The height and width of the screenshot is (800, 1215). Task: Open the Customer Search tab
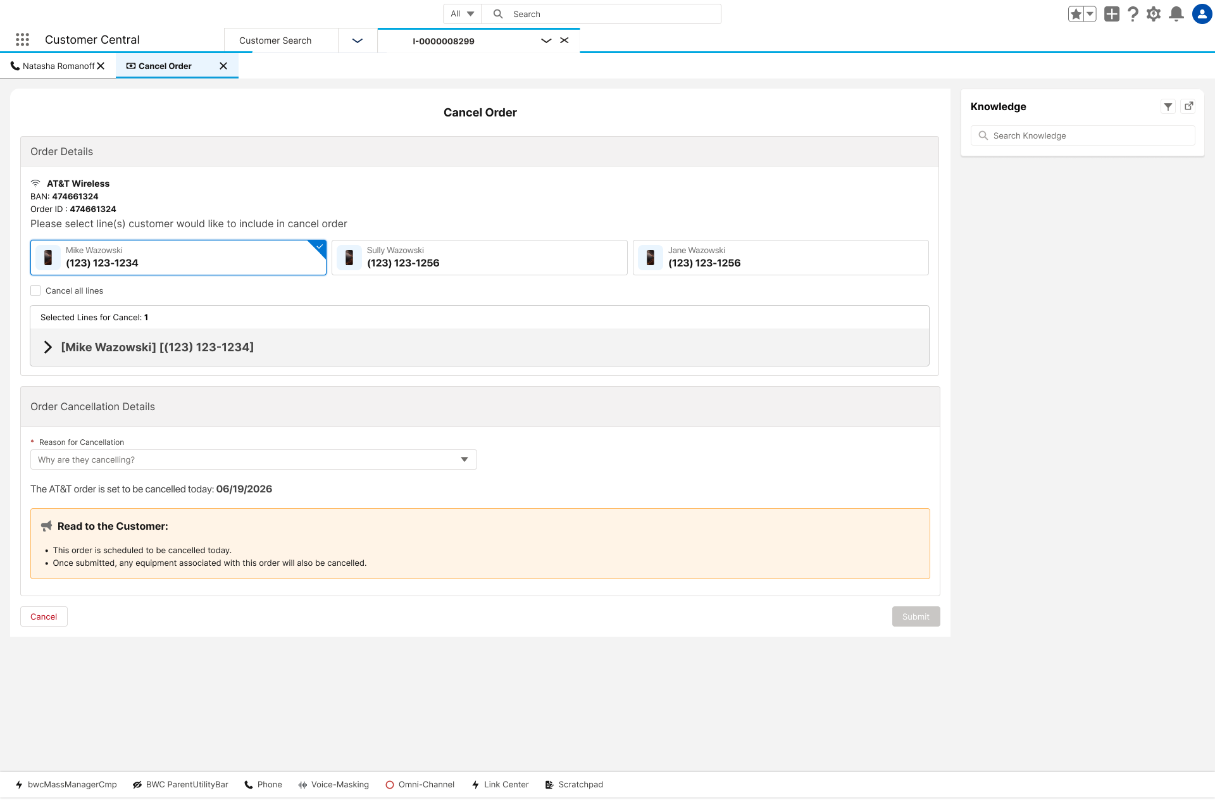tap(275, 41)
